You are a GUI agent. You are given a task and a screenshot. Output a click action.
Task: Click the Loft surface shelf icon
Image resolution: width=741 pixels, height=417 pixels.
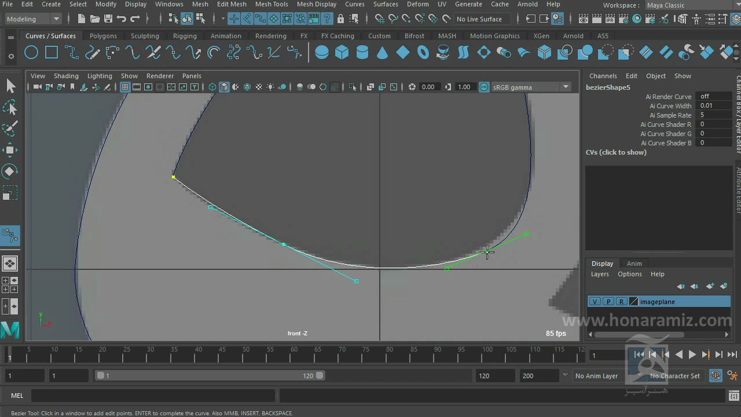click(x=464, y=53)
